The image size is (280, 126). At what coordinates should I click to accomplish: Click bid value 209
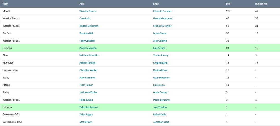228,11
